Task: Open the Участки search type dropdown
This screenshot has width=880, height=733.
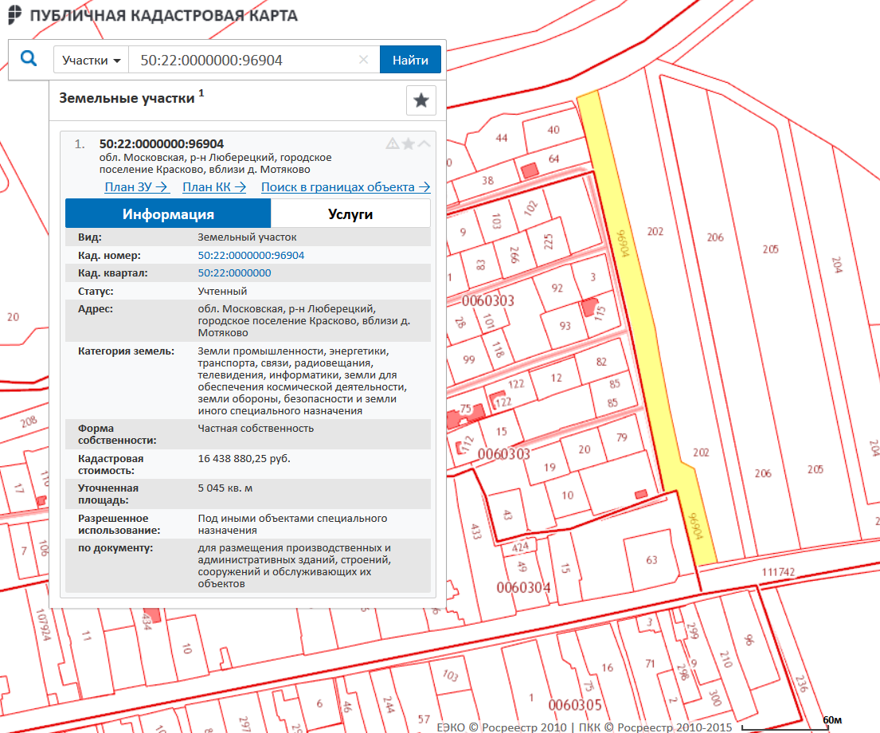Action: (x=92, y=60)
